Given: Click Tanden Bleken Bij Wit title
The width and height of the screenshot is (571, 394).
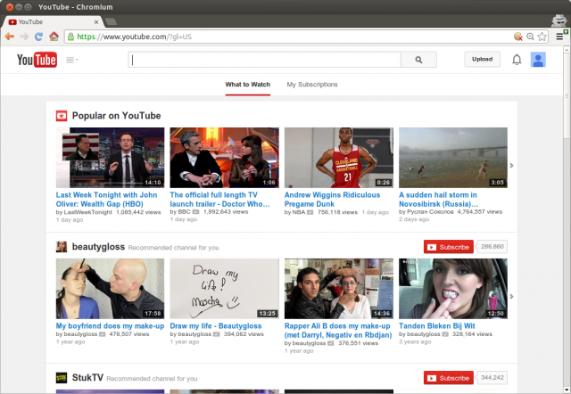Looking at the screenshot, I should coord(436,326).
